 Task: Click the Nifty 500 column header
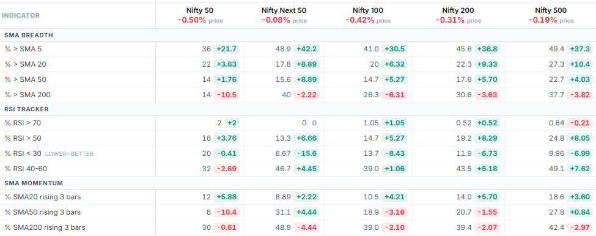coord(551,10)
